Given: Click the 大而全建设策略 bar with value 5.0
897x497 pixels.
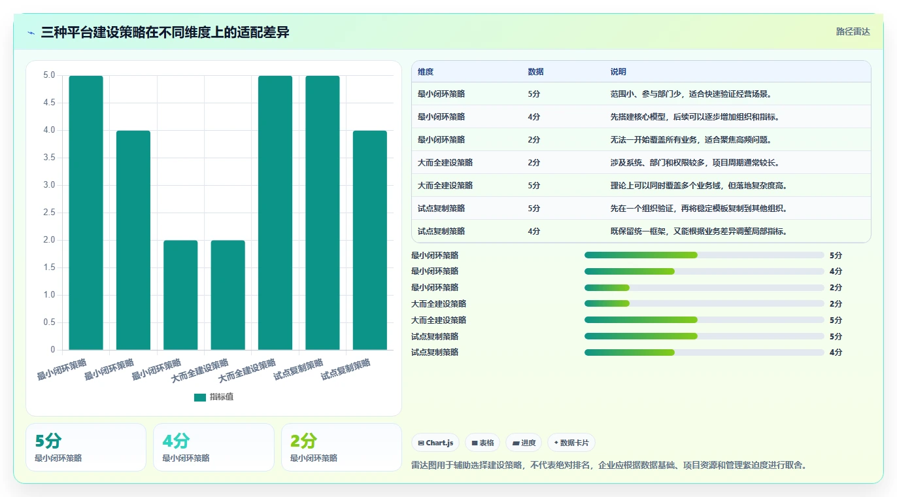Looking at the screenshot, I should (x=275, y=213).
